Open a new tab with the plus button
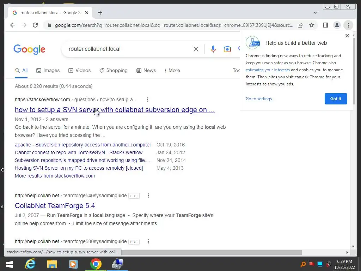This screenshot has height=271, width=361. pyautogui.click(x=100, y=13)
